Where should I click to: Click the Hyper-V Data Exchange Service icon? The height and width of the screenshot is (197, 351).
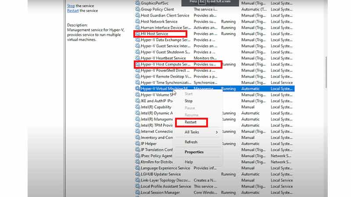pyautogui.click(x=137, y=40)
